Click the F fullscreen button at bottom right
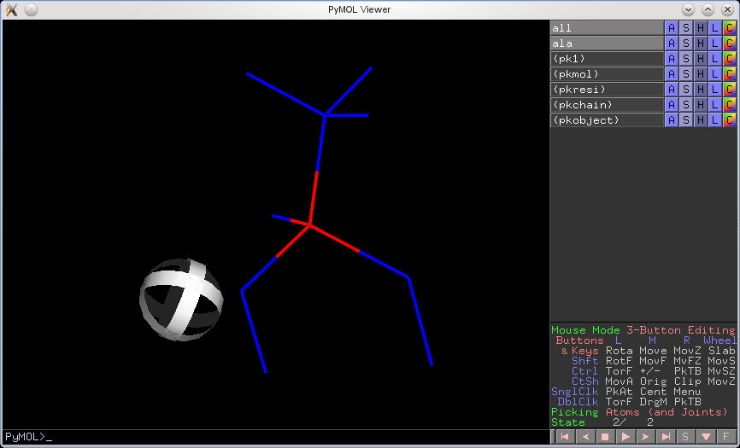The height and width of the screenshot is (448, 740). click(725, 437)
